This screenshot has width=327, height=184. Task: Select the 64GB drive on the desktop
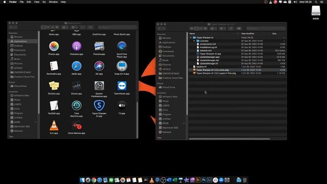click(x=316, y=11)
